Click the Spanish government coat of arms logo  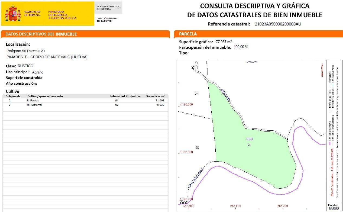pyautogui.click(x=13, y=14)
